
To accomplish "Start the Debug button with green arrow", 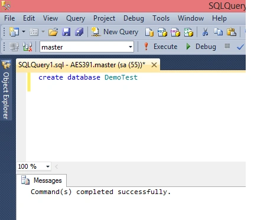I will point(201,47).
